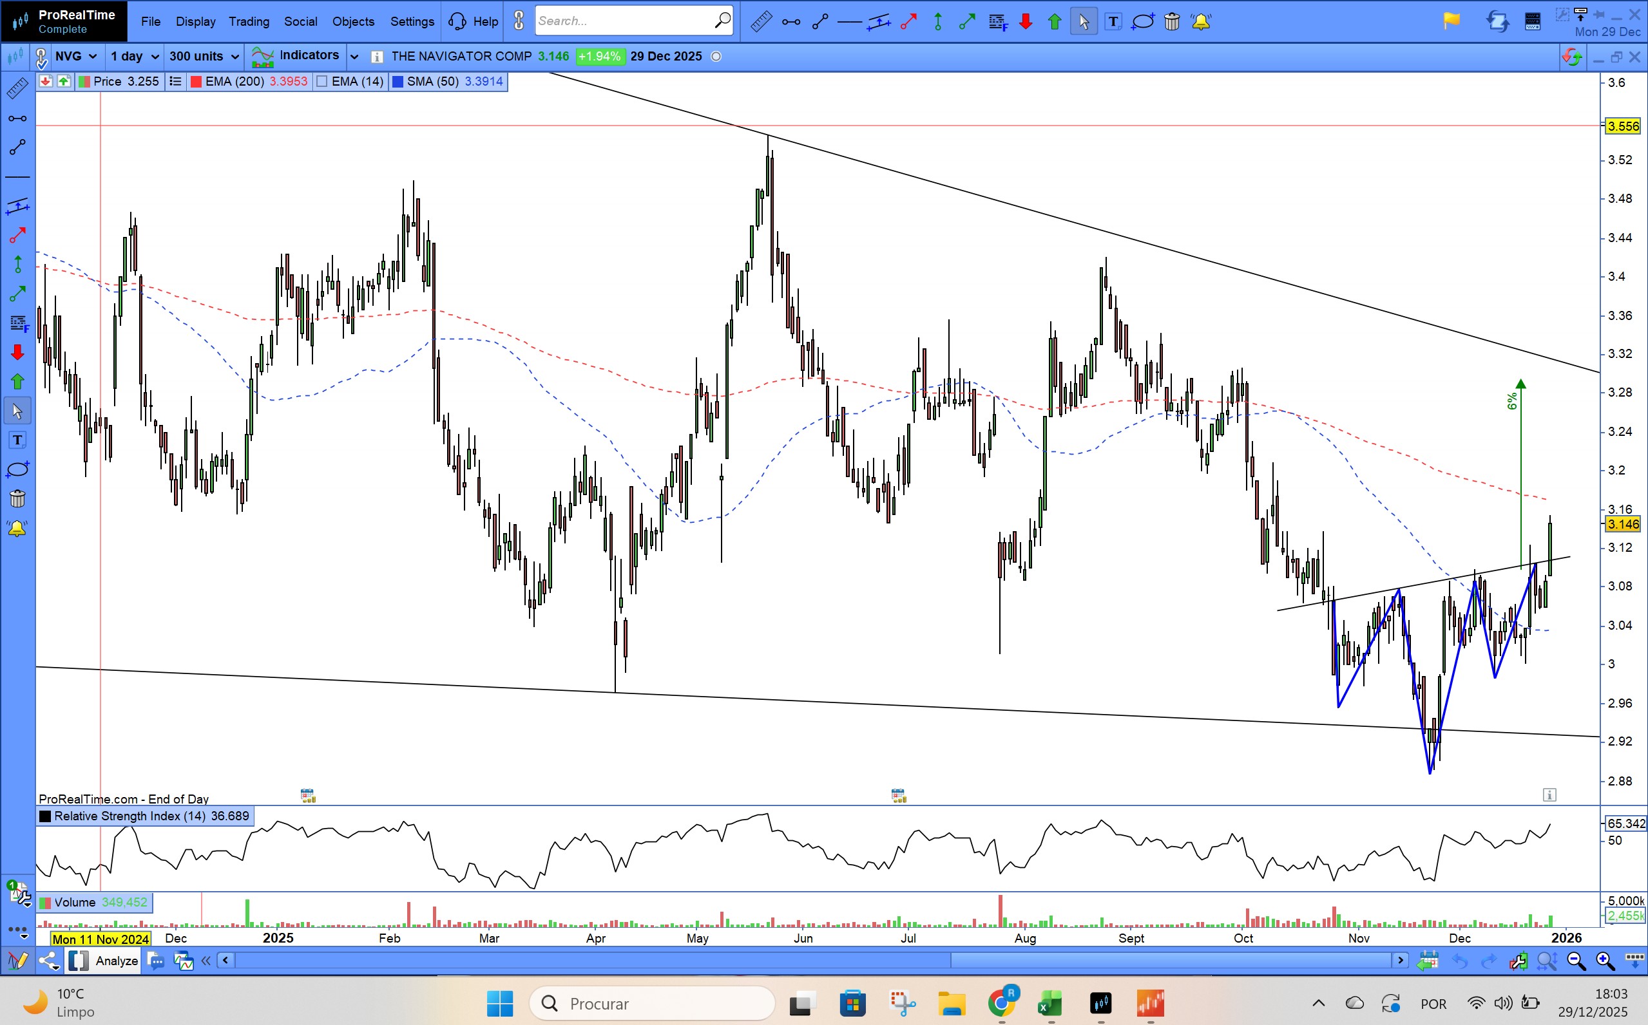This screenshot has width=1648, height=1025.
Task: Click the trash can delete-objects icon in sidebar
Action: click(17, 499)
